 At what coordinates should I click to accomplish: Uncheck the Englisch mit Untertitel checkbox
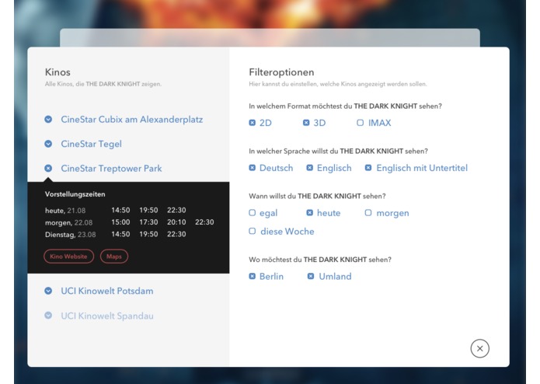coord(368,168)
